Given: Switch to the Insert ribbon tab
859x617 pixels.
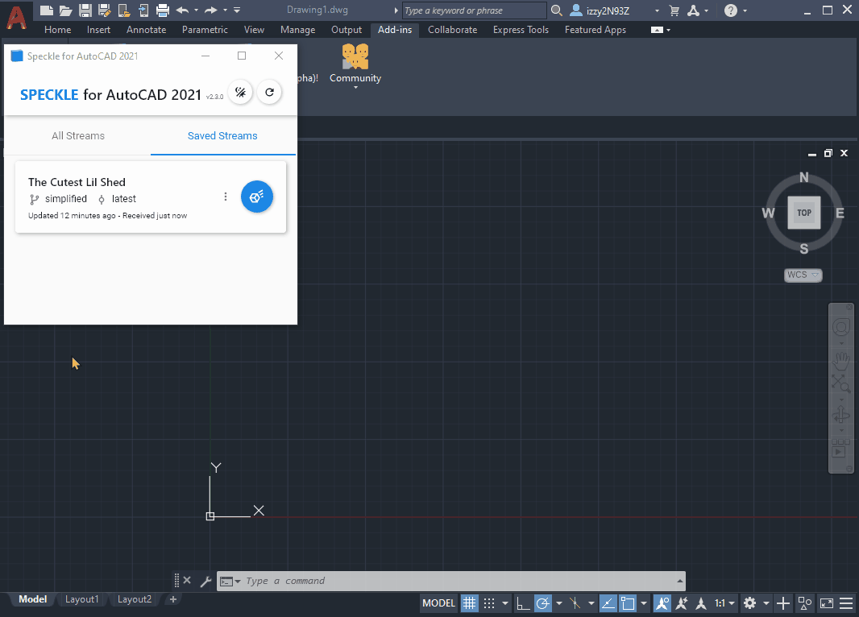Looking at the screenshot, I should 98,30.
